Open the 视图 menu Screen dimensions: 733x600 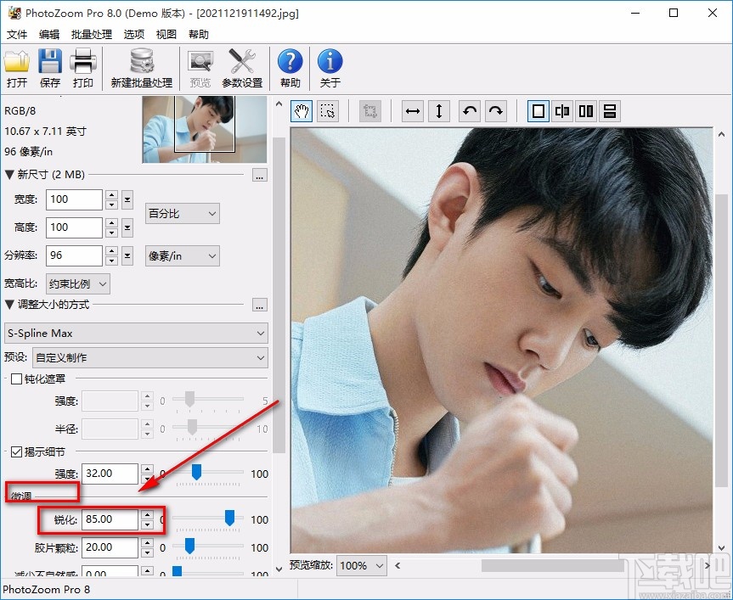pyautogui.click(x=166, y=35)
